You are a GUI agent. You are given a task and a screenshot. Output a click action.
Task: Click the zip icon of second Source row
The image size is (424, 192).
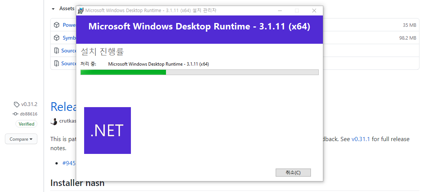click(57, 63)
